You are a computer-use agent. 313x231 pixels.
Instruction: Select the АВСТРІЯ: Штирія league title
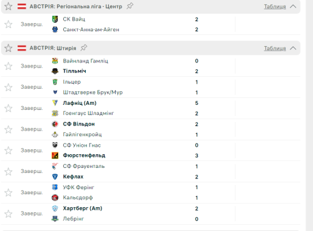tap(53, 48)
